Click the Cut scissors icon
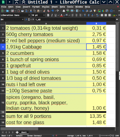The height and width of the screenshot is (137, 120). point(31,11)
